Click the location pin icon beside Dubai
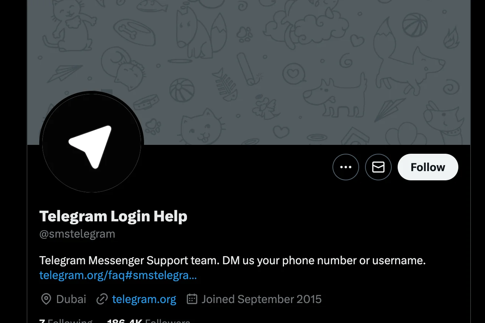 (46, 299)
